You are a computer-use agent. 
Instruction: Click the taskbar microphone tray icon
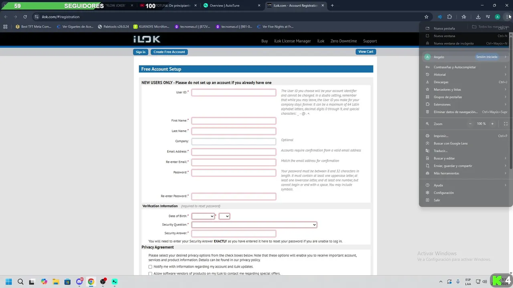pyautogui.click(x=458, y=282)
